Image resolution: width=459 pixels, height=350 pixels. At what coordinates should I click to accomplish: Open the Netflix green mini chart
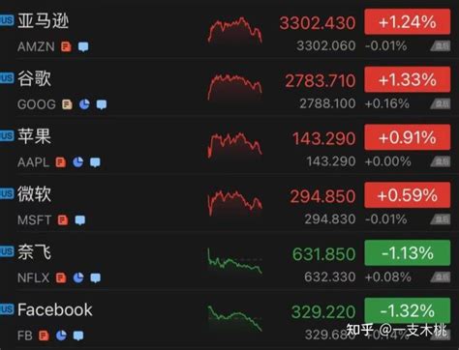tap(234, 261)
